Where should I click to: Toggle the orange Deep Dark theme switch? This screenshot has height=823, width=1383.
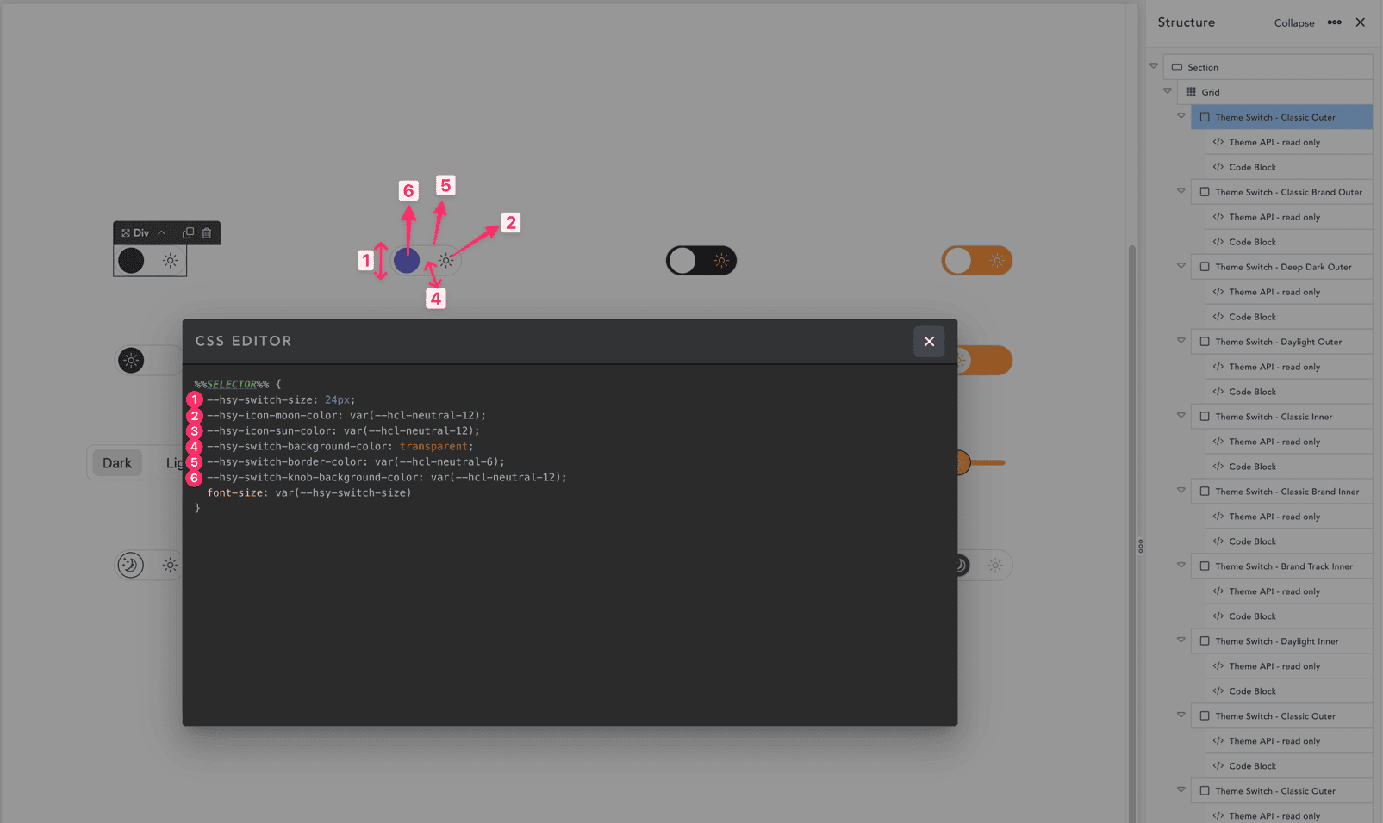tap(977, 260)
